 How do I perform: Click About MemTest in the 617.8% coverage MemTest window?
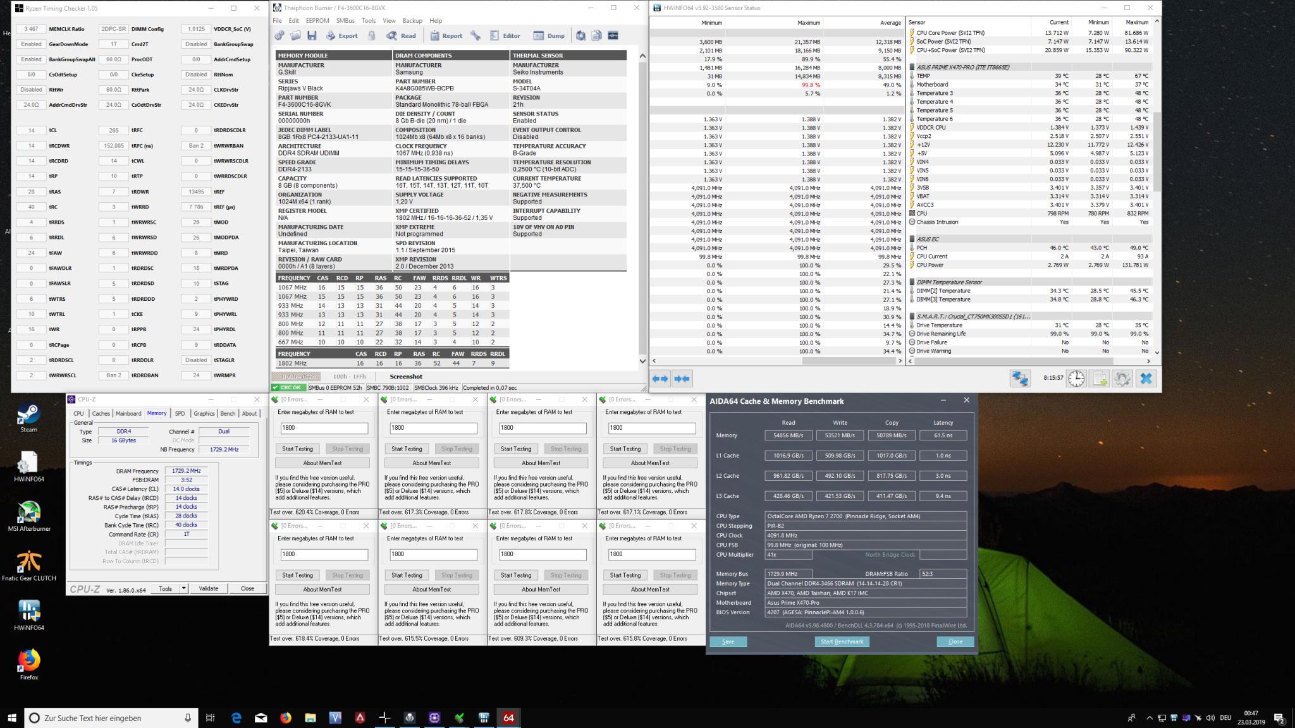coord(541,463)
